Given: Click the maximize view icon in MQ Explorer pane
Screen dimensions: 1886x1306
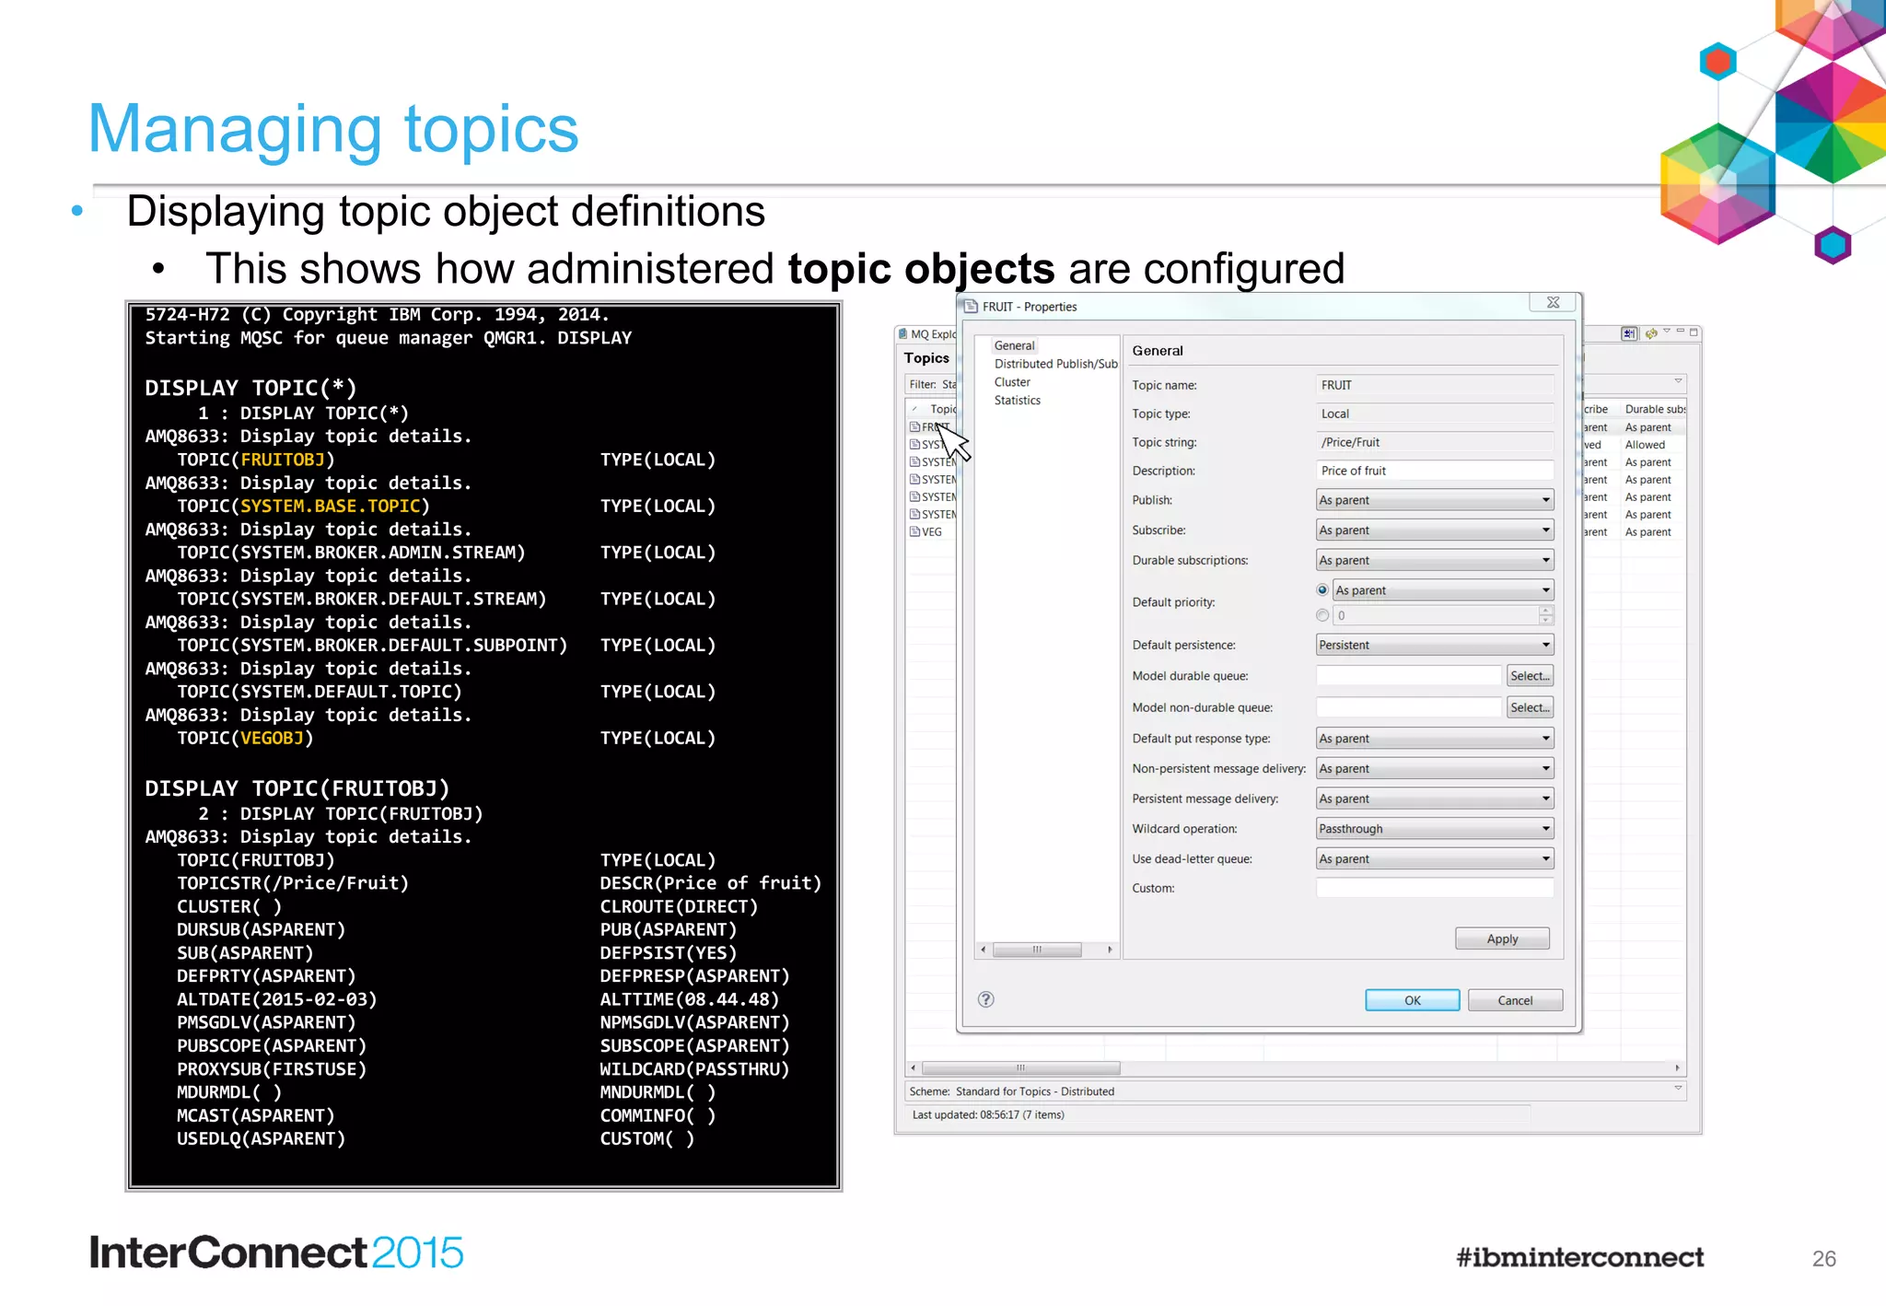Looking at the screenshot, I should (x=1694, y=332).
